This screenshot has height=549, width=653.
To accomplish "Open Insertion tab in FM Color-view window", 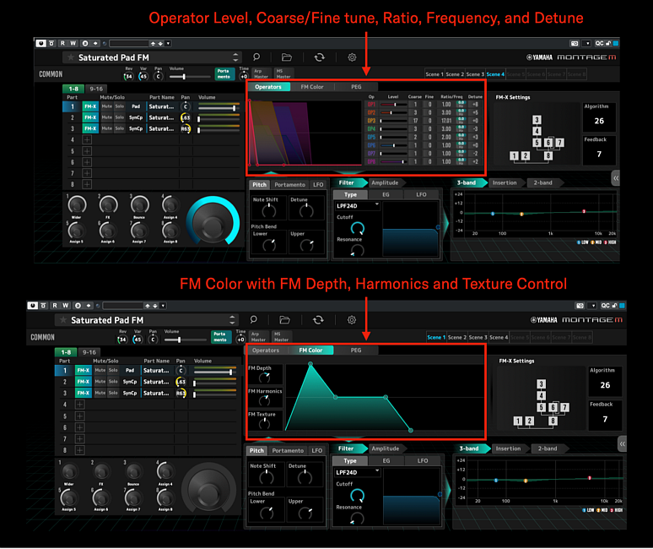I will coord(508,448).
